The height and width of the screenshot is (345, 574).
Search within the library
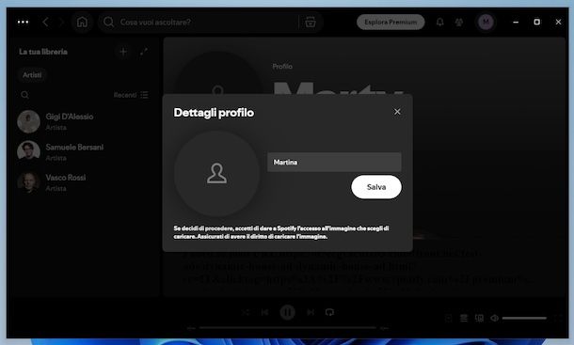click(24, 95)
